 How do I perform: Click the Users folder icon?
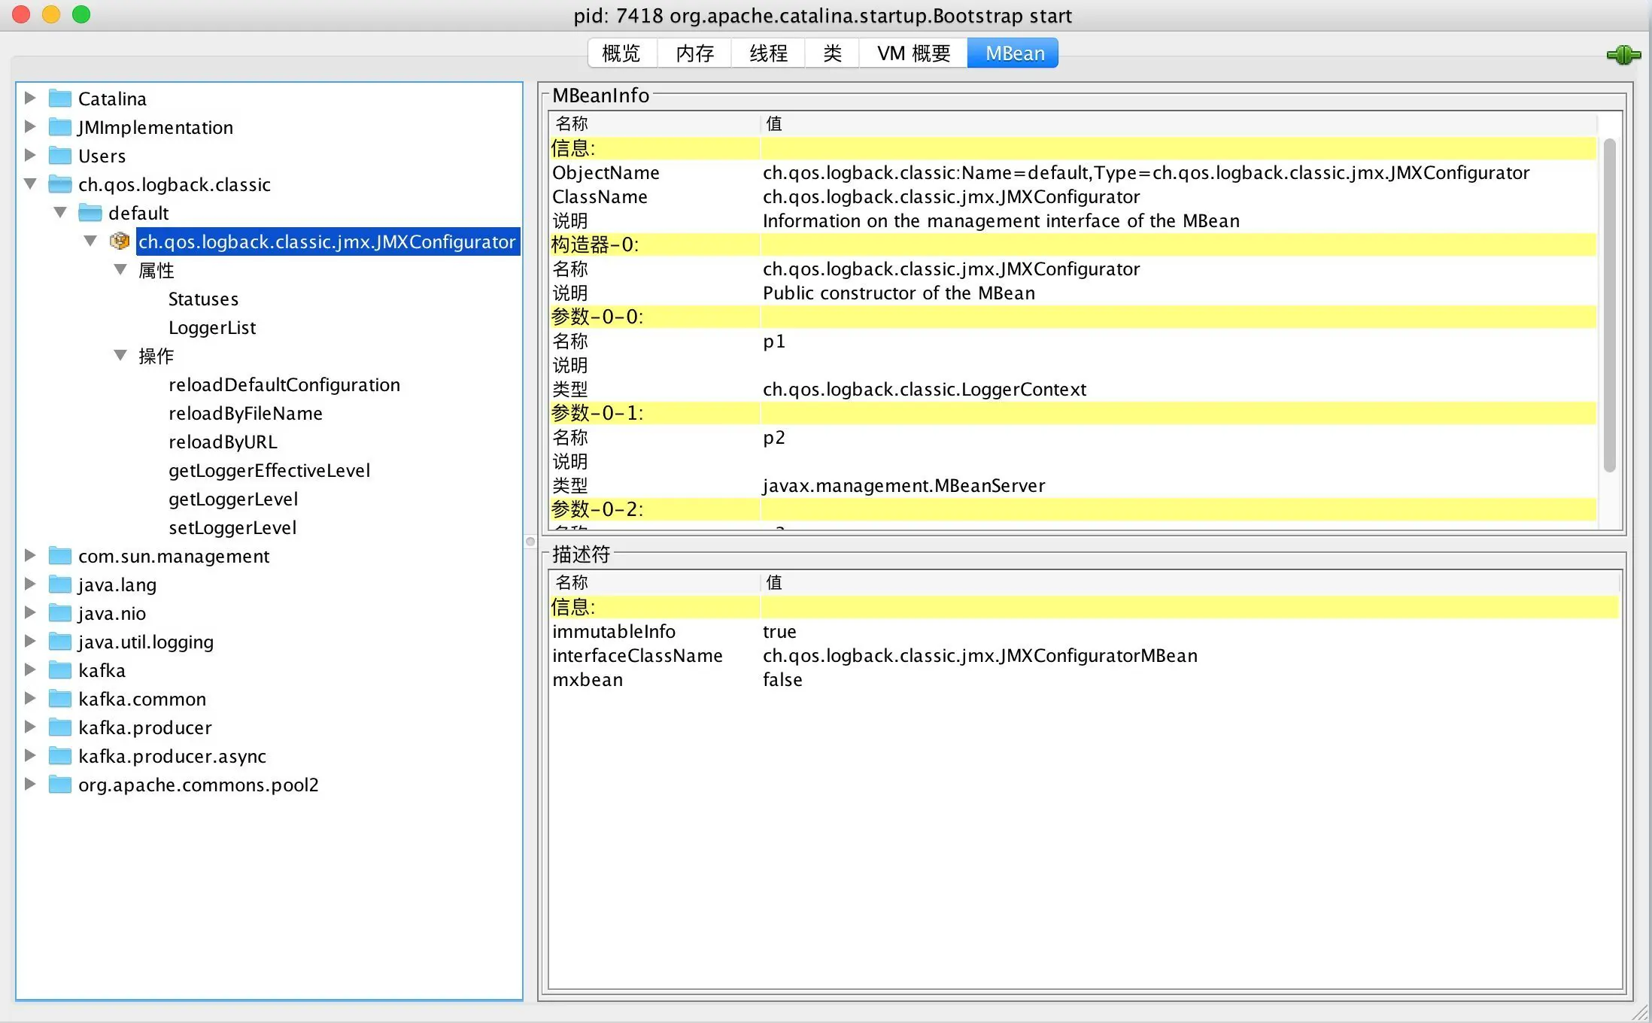(x=60, y=156)
